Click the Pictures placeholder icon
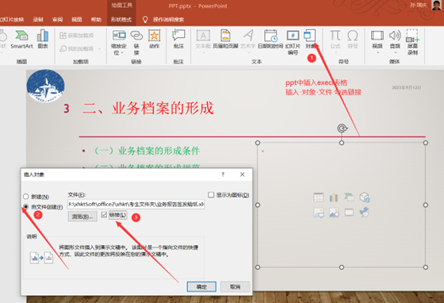 (x=319, y=213)
